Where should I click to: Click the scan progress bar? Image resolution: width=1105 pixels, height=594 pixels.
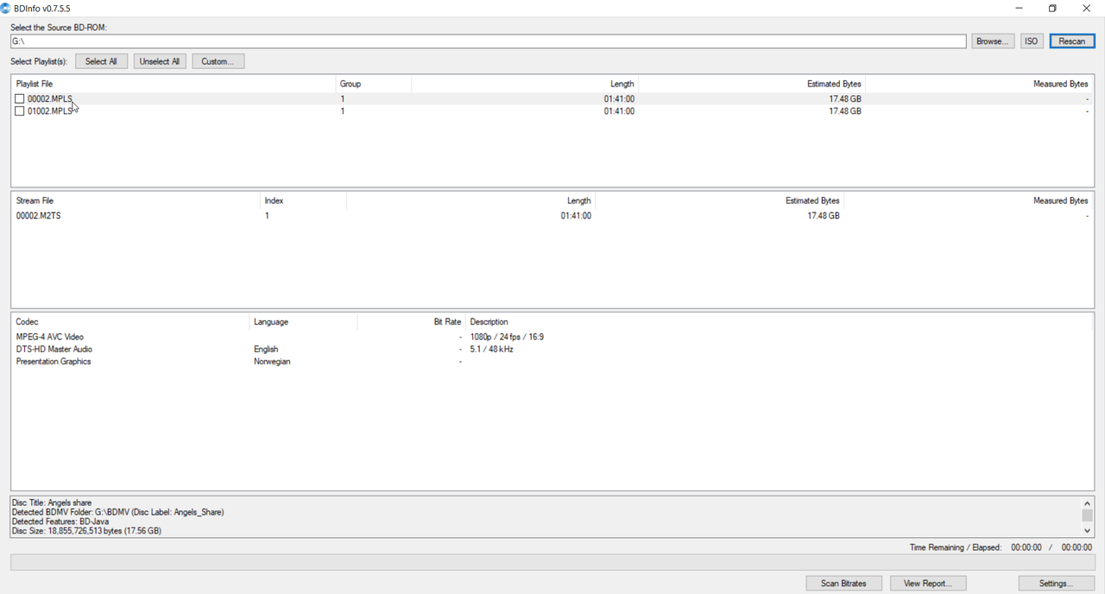[552, 563]
